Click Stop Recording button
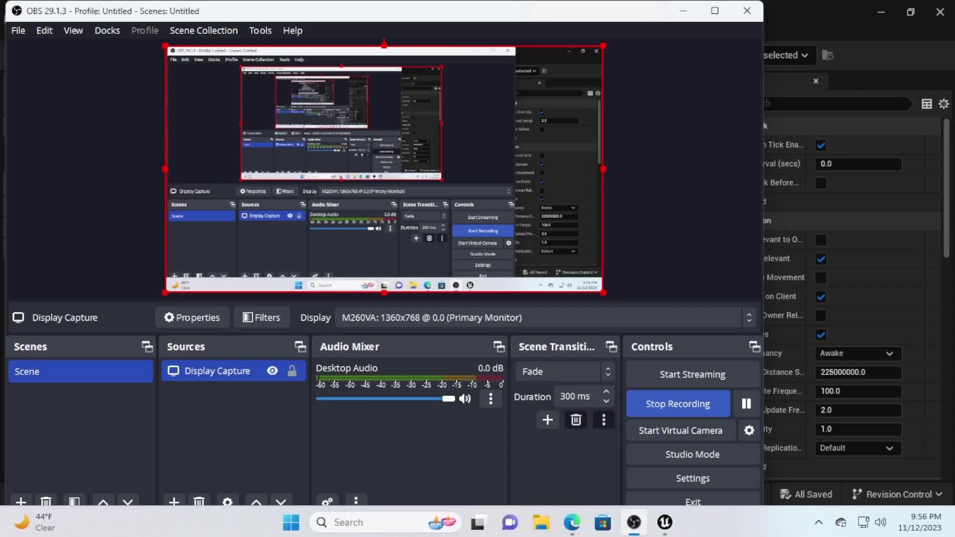Image resolution: width=955 pixels, height=537 pixels. [677, 404]
